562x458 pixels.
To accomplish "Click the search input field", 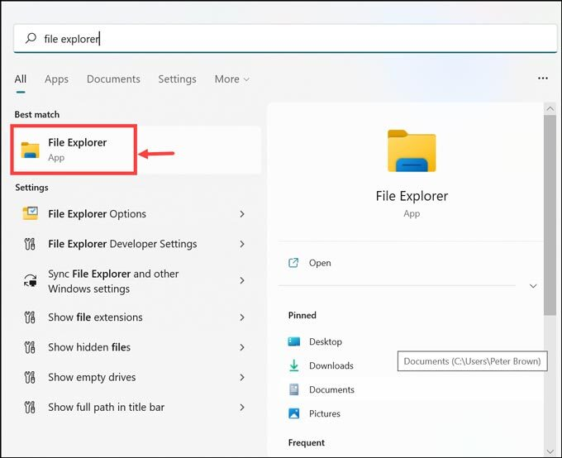I will 285,38.
